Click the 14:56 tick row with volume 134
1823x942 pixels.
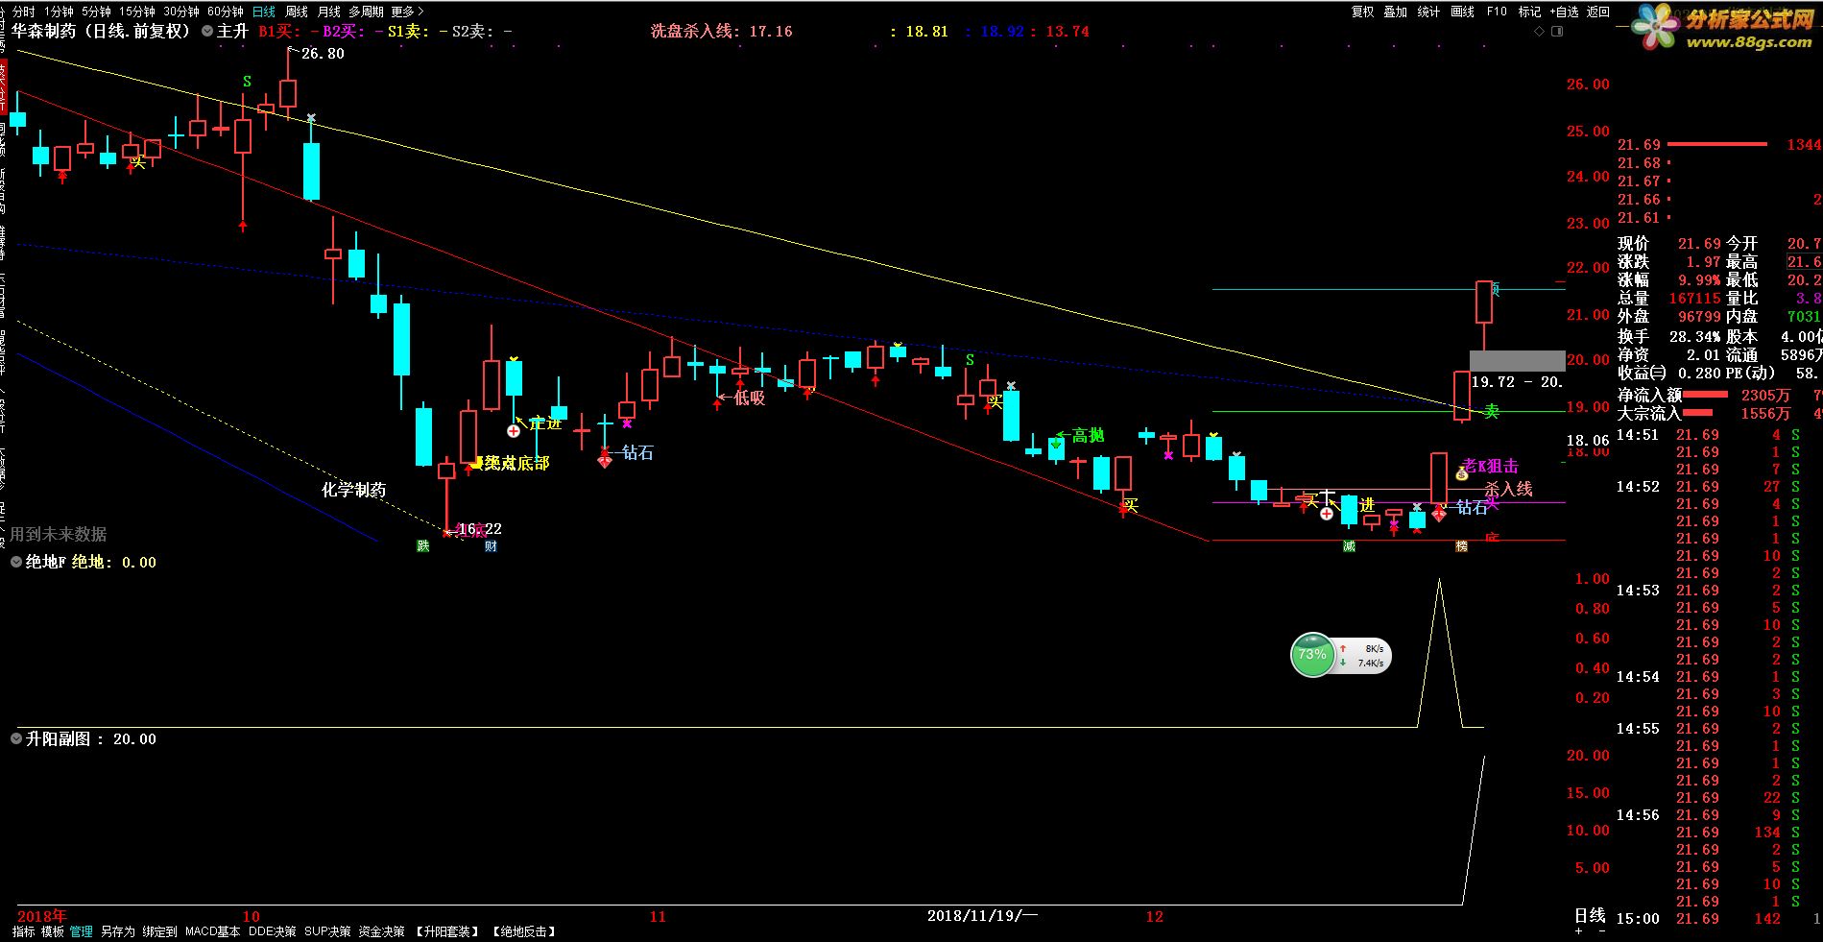coord(1719,833)
